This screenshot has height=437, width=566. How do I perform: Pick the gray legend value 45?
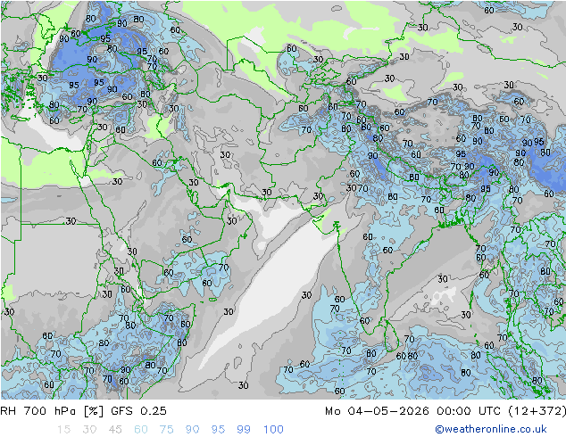(x=115, y=430)
